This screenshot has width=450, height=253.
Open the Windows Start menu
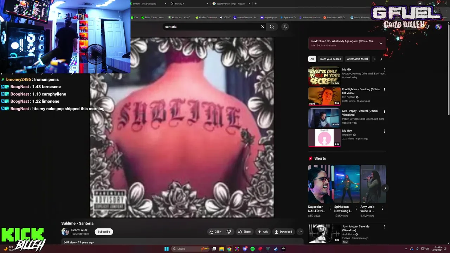pyautogui.click(x=167, y=249)
